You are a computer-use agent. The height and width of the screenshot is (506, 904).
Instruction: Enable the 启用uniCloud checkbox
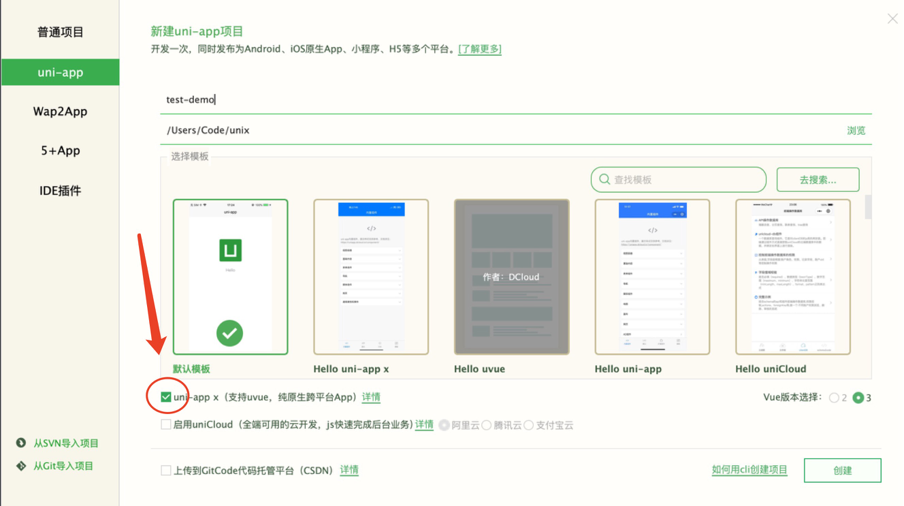click(x=165, y=424)
